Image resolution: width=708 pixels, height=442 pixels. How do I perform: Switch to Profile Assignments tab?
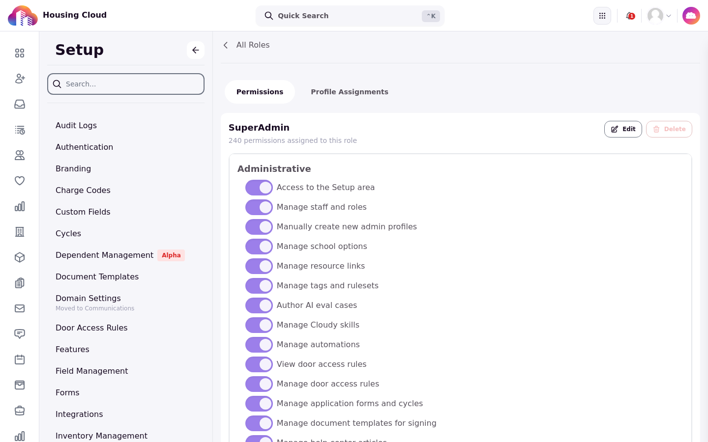(350, 92)
